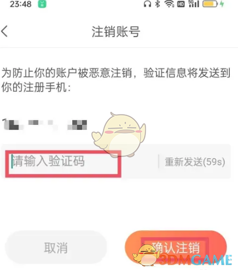This screenshot has width=238, height=270.
Task: Click the 取消 cancel button
Action: tap(56, 248)
